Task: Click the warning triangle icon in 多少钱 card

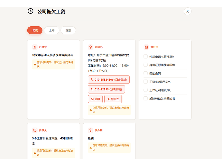Action: [x=91, y=148]
